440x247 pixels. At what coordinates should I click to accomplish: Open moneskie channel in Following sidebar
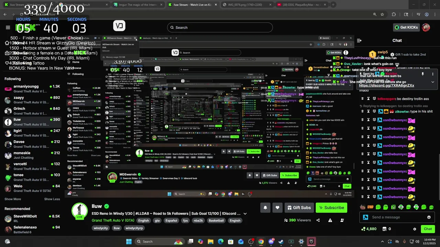32,155
